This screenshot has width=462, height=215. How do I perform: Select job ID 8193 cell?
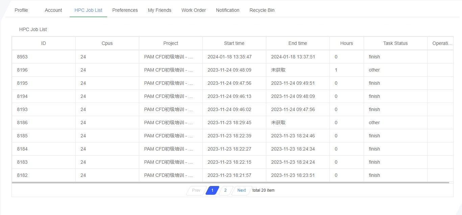click(x=44, y=109)
